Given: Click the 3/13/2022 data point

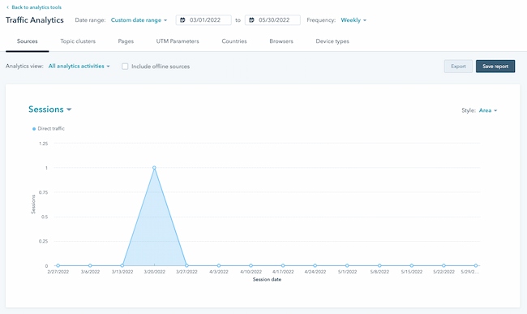Looking at the screenshot, I should (x=122, y=265).
